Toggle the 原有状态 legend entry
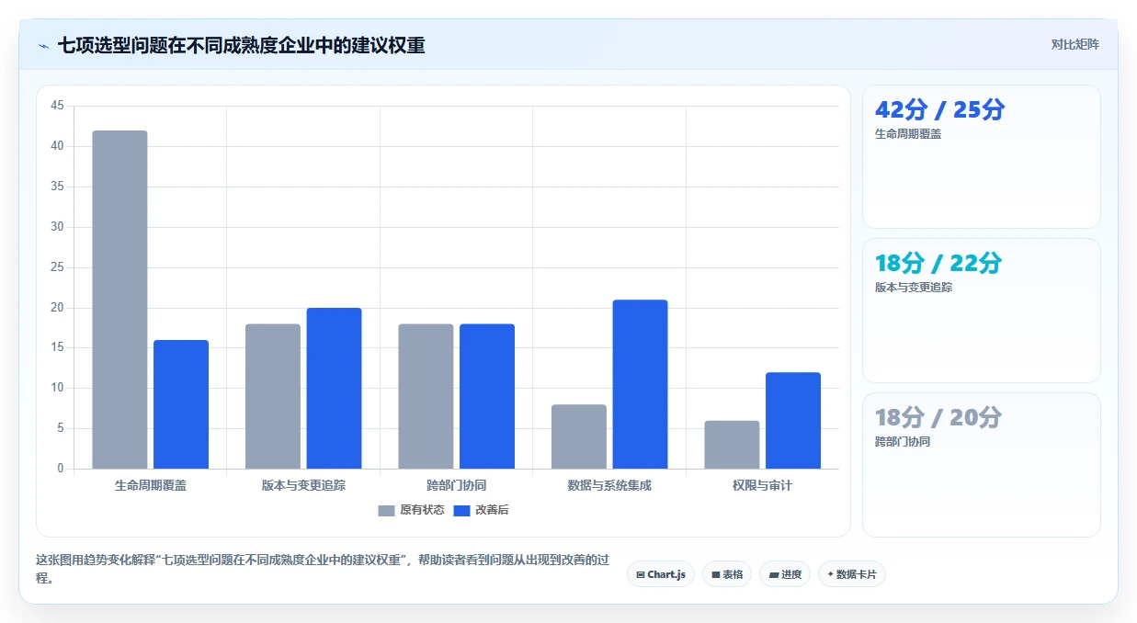 [x=411, y=510]
